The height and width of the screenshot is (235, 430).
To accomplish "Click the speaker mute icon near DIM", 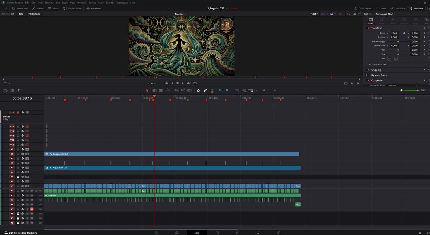I will [402, 90].
